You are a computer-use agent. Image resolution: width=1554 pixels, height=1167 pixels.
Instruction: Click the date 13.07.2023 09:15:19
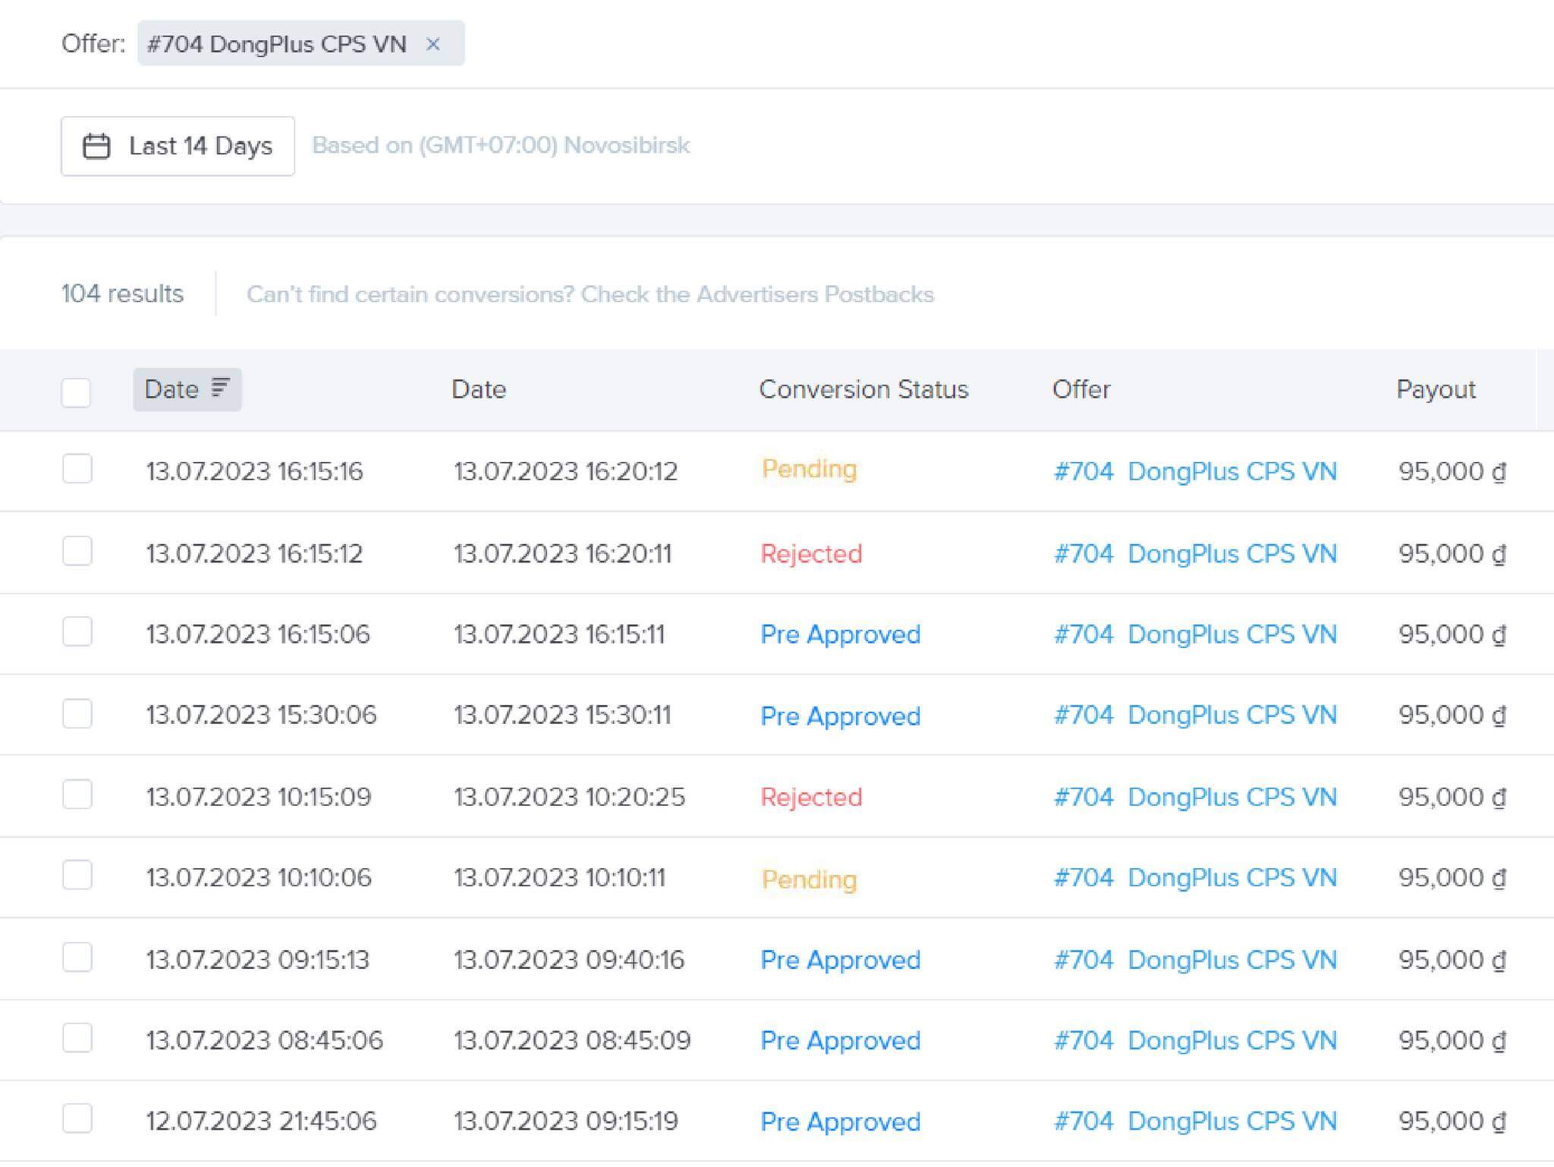566,1121
